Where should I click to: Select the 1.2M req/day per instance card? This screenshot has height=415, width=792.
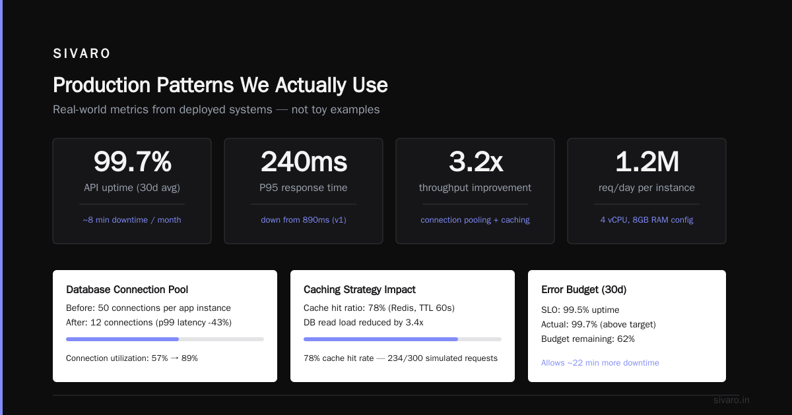(647, 191)
